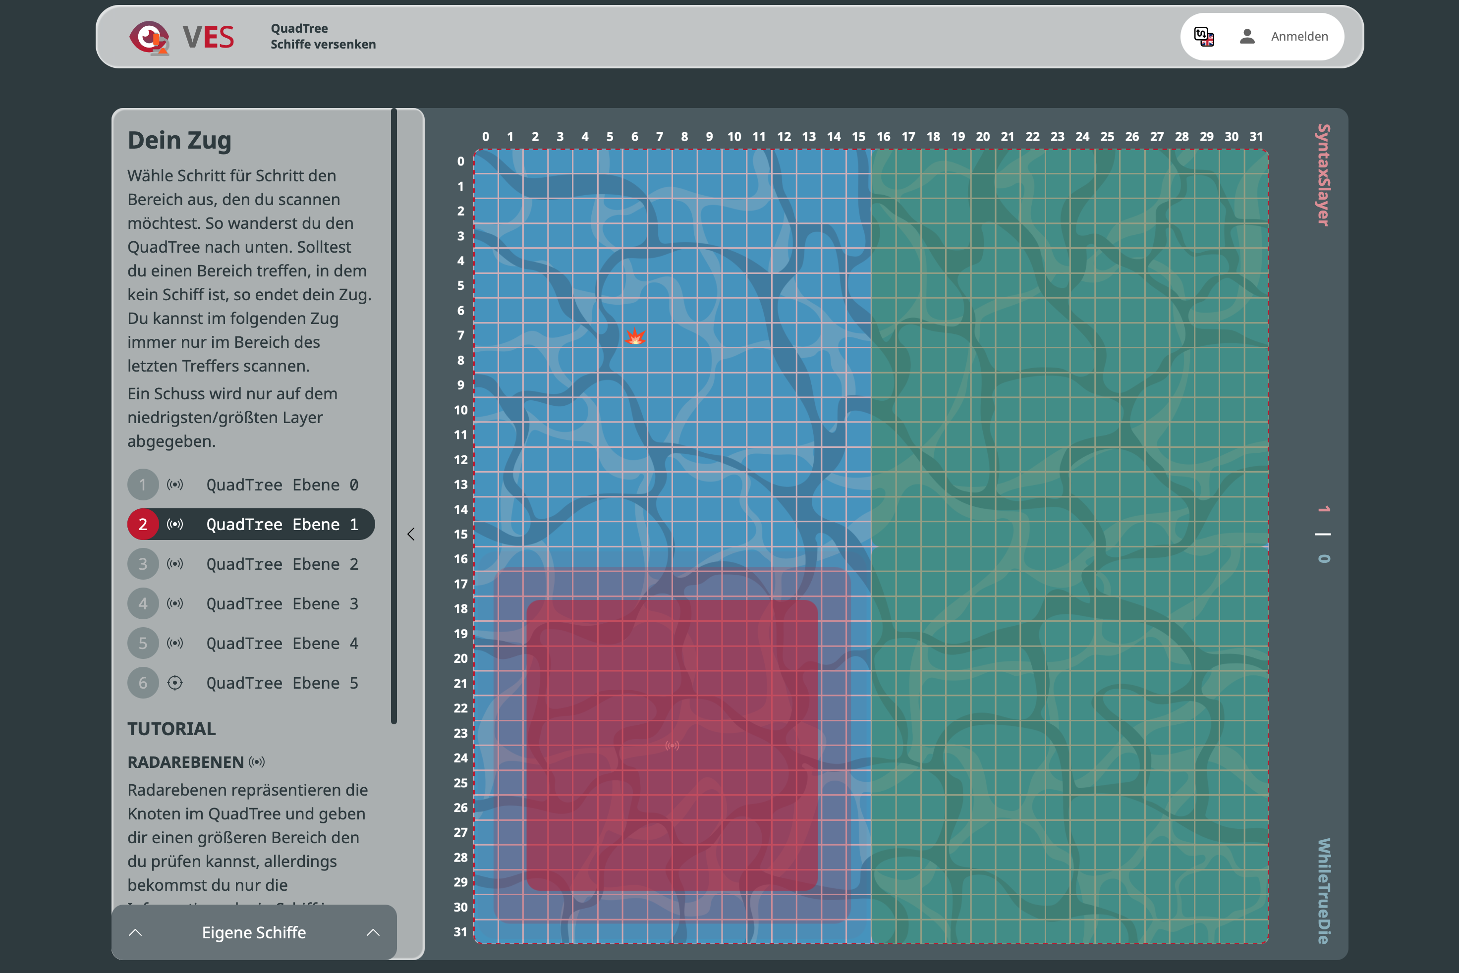Click radar icon beside QuadTree Ebene 0

pos(175,485)
